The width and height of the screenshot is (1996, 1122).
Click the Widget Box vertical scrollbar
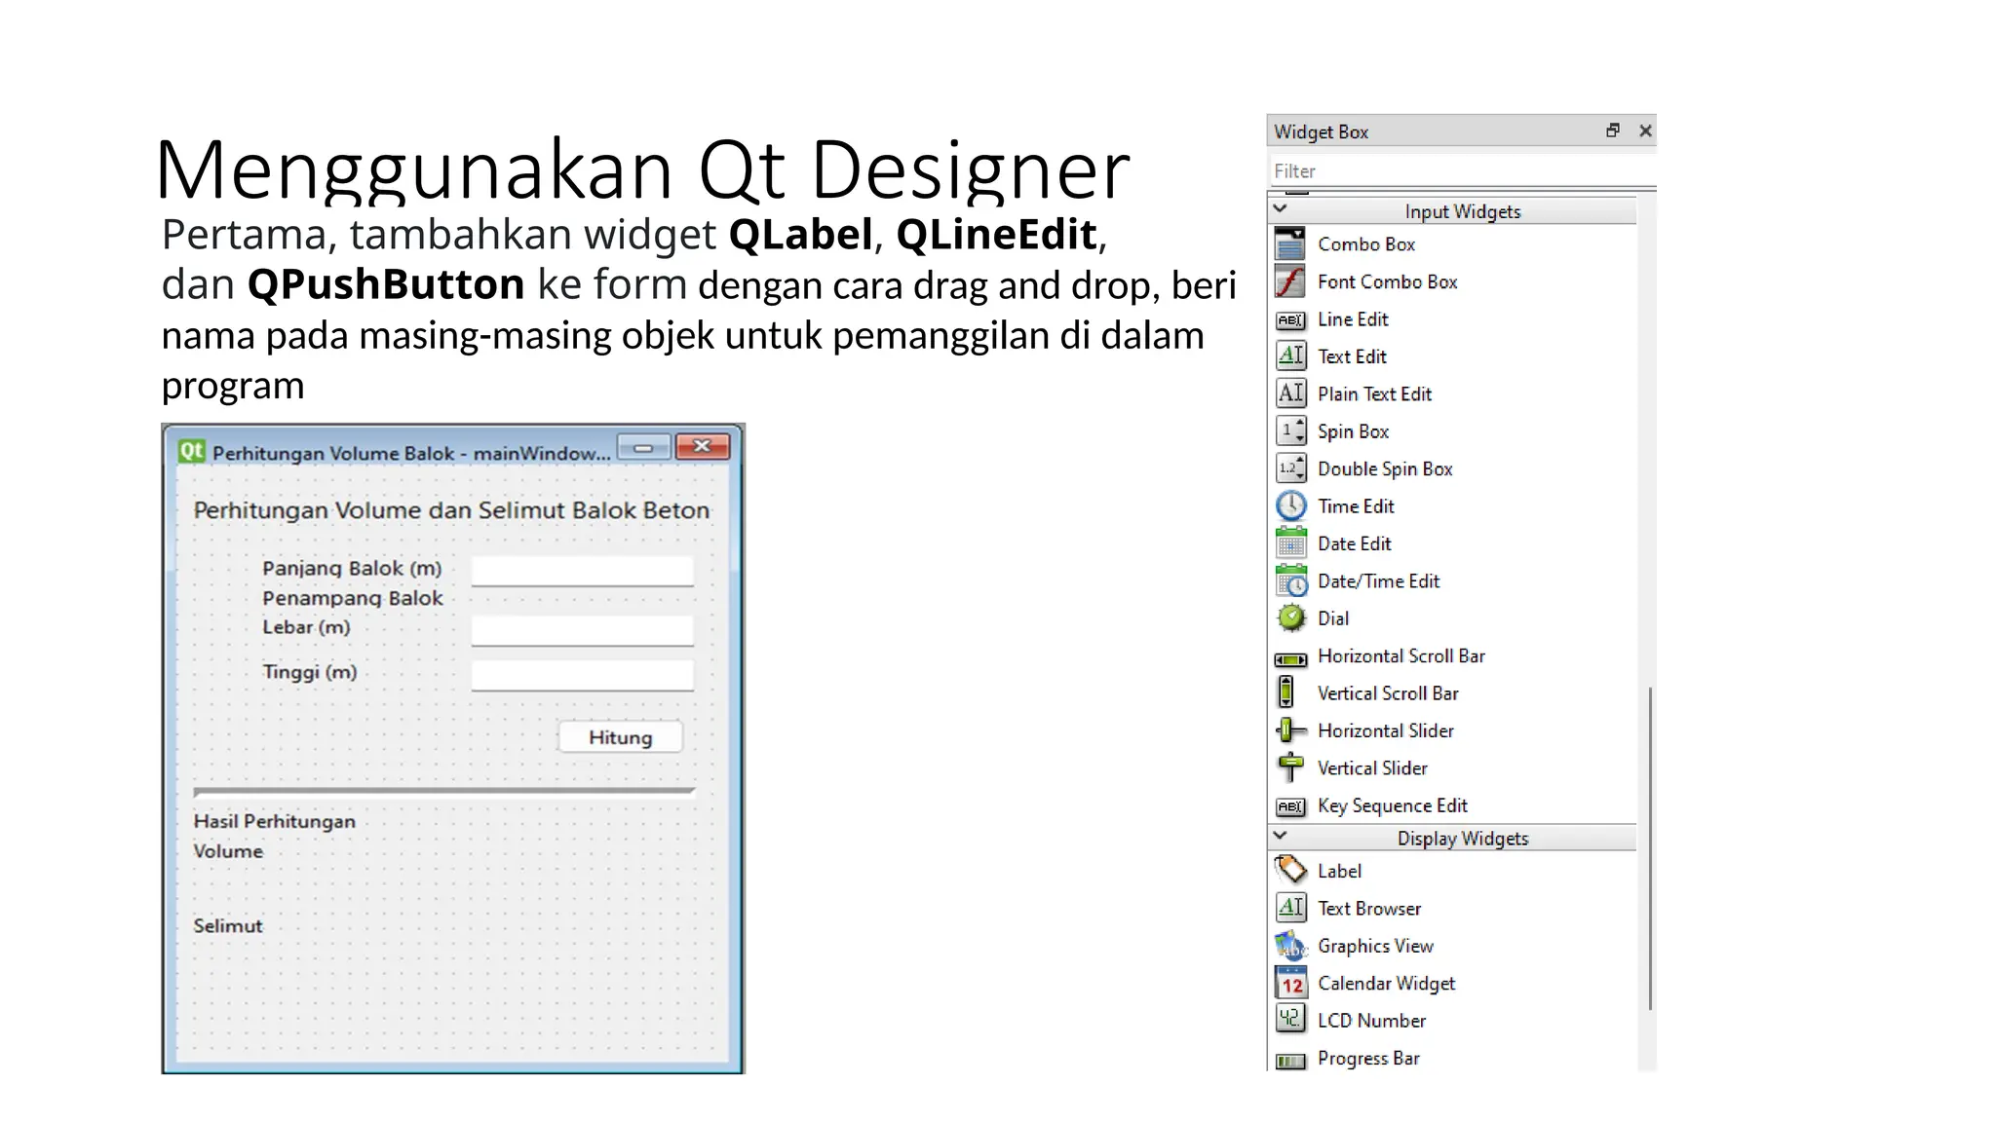click(x=1649, y=847)
